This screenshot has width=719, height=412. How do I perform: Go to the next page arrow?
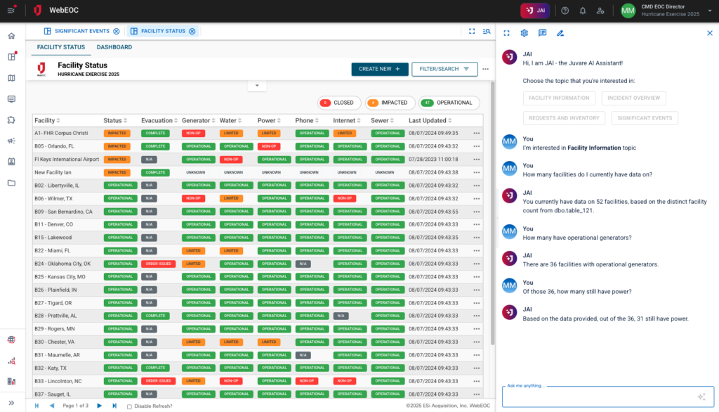99,406
